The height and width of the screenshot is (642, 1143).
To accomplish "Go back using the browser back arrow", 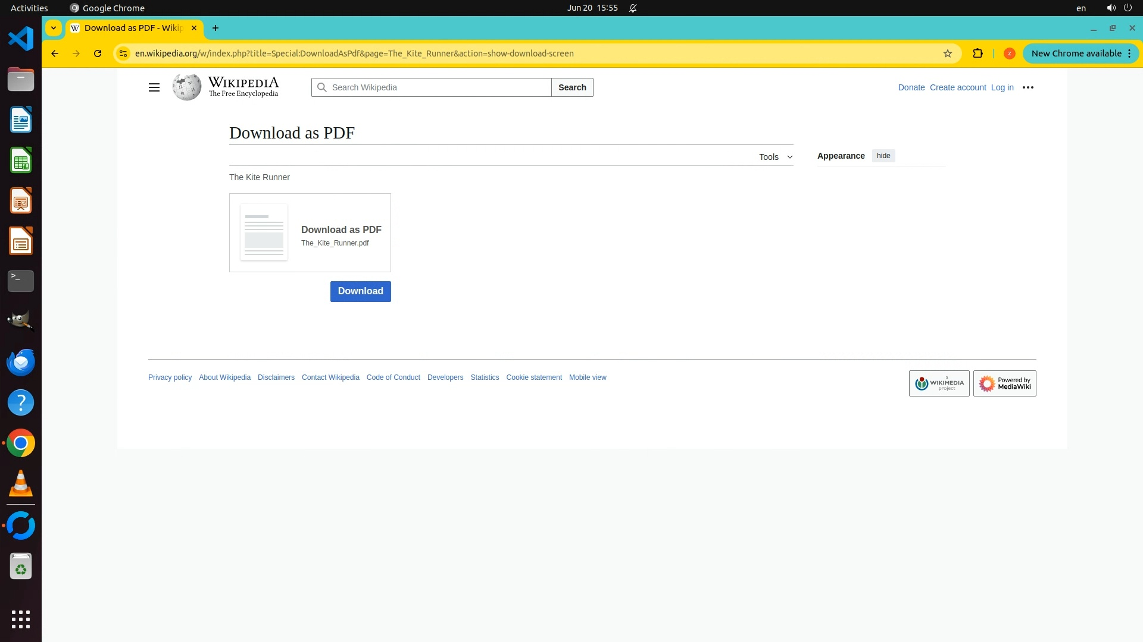I will pyautogui.click(x=55, y=53).
